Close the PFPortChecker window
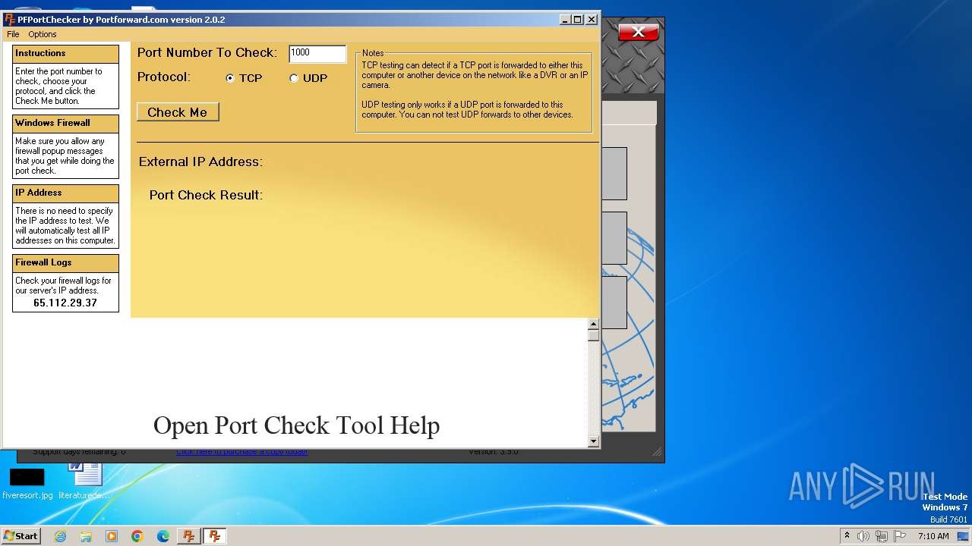The image size is (972, 546). click(x=592, y=20)
